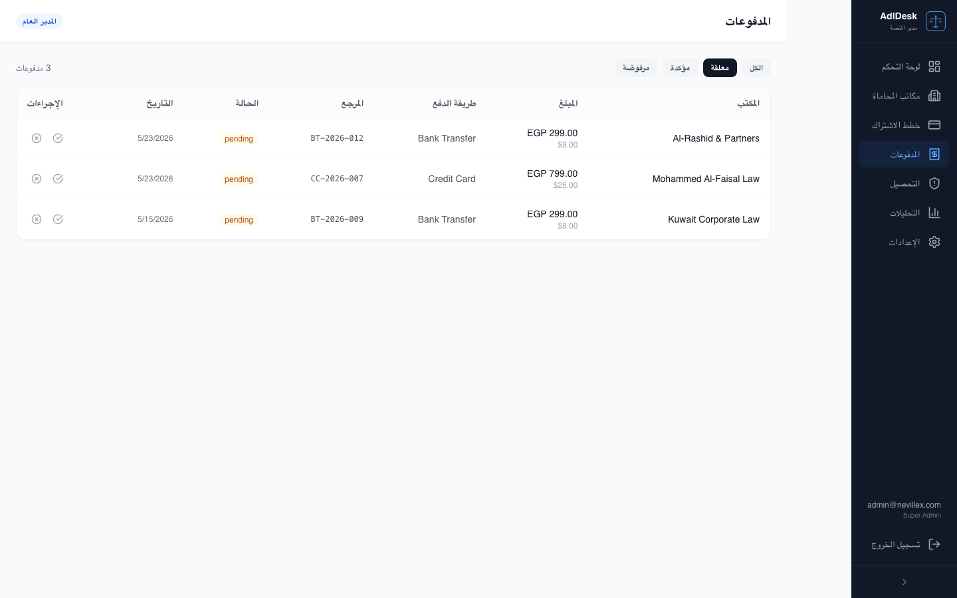Screen dimensions: 957x598
Task: Approve the Mohammed Al-Faisal Law payment
Action: point(58,179)
